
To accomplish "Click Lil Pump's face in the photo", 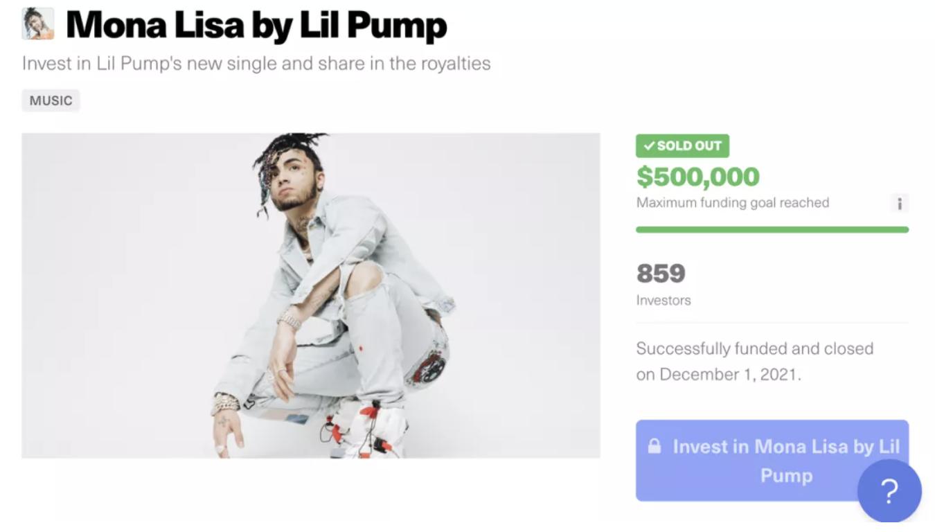I will [x=293, y=181].
